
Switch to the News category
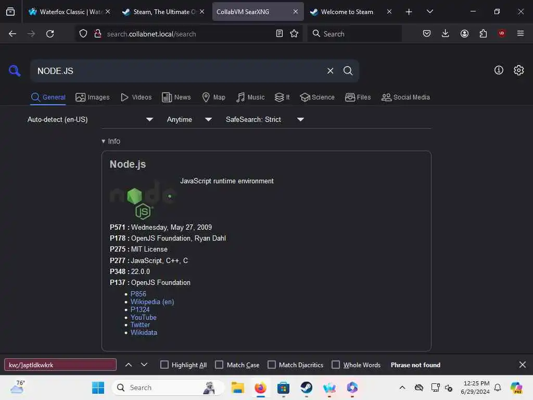coord(176,97)
